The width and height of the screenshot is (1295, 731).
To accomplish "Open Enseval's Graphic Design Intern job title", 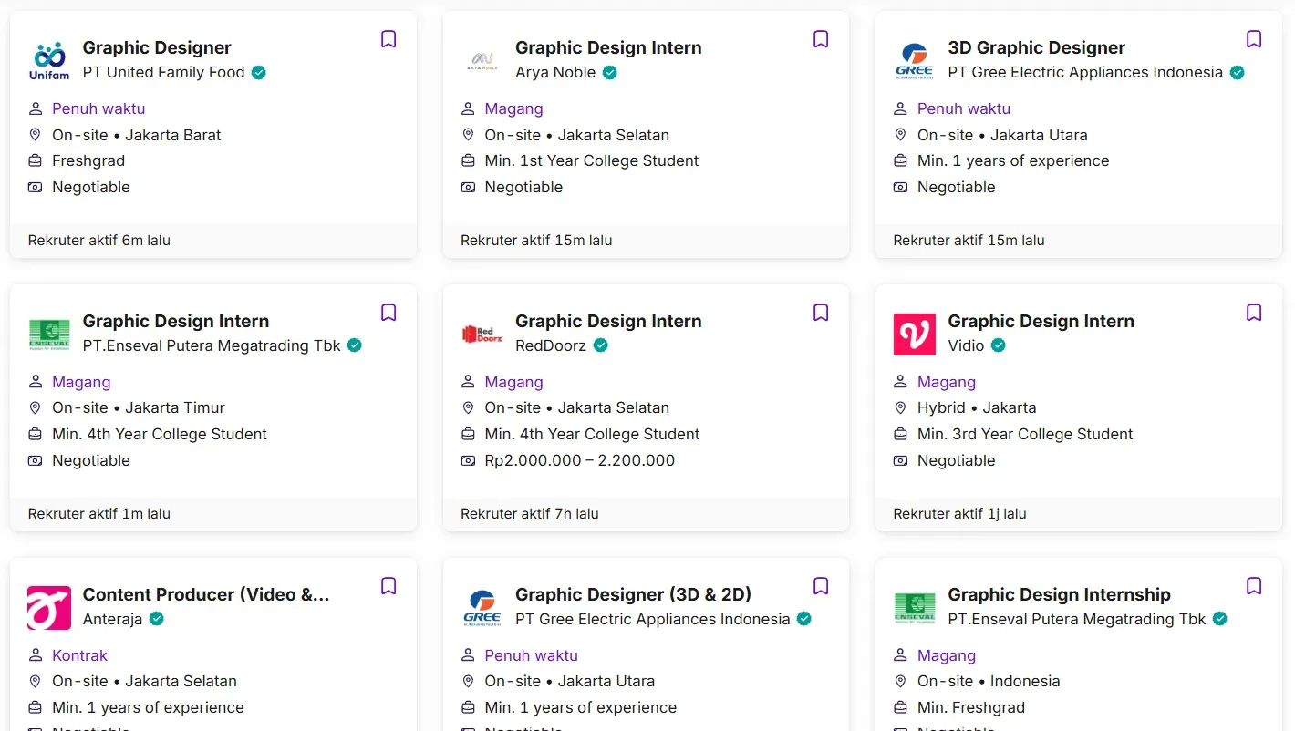I will click(x=176, y=321).
